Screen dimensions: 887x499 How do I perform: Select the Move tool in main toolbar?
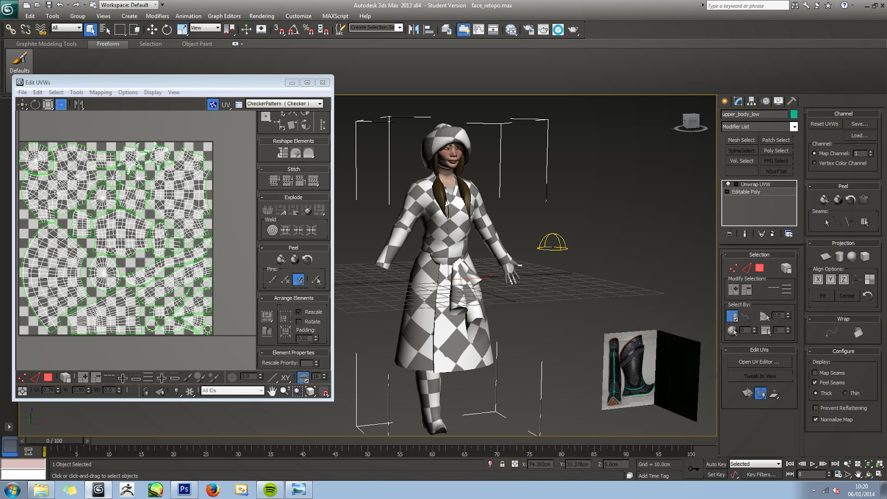click(152, 29)
